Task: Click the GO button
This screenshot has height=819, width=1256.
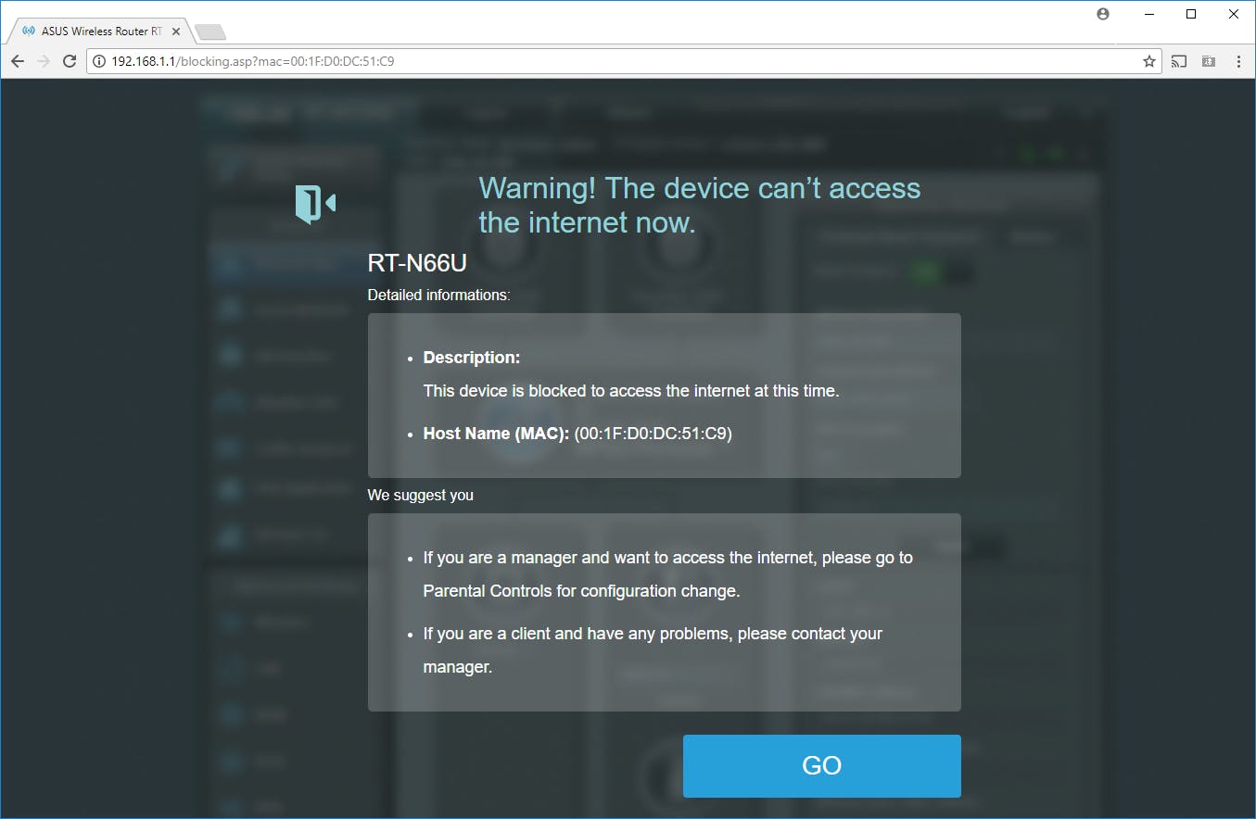Action: pyautogui.click(x=821, y=765)
